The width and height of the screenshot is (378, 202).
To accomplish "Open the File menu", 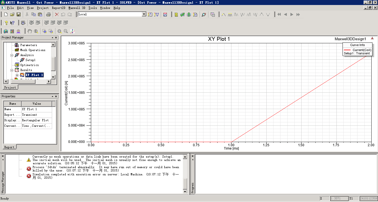I will pyautogui.click(x=10, y=8).
